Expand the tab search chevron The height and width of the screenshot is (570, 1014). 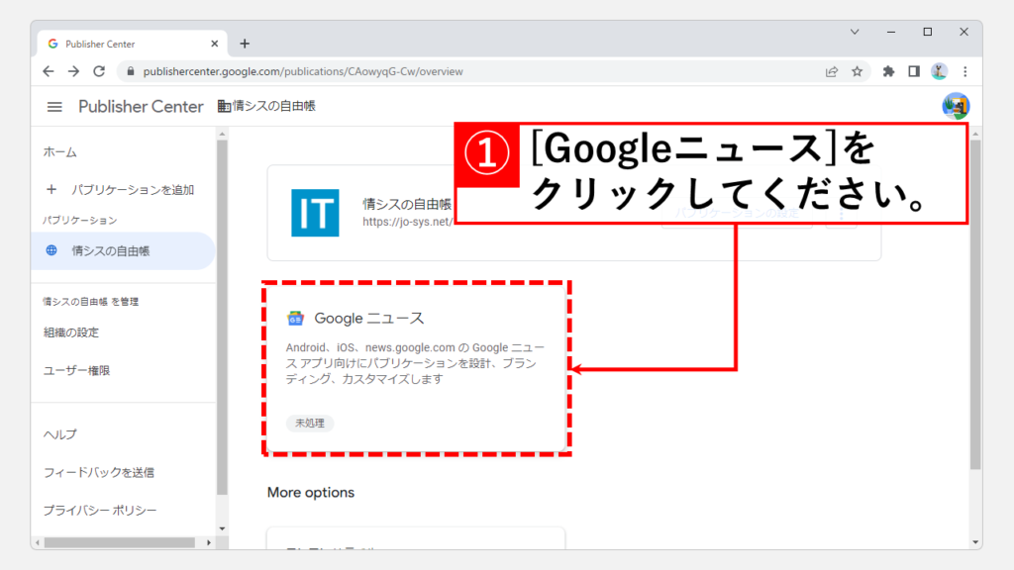[855, 32]
